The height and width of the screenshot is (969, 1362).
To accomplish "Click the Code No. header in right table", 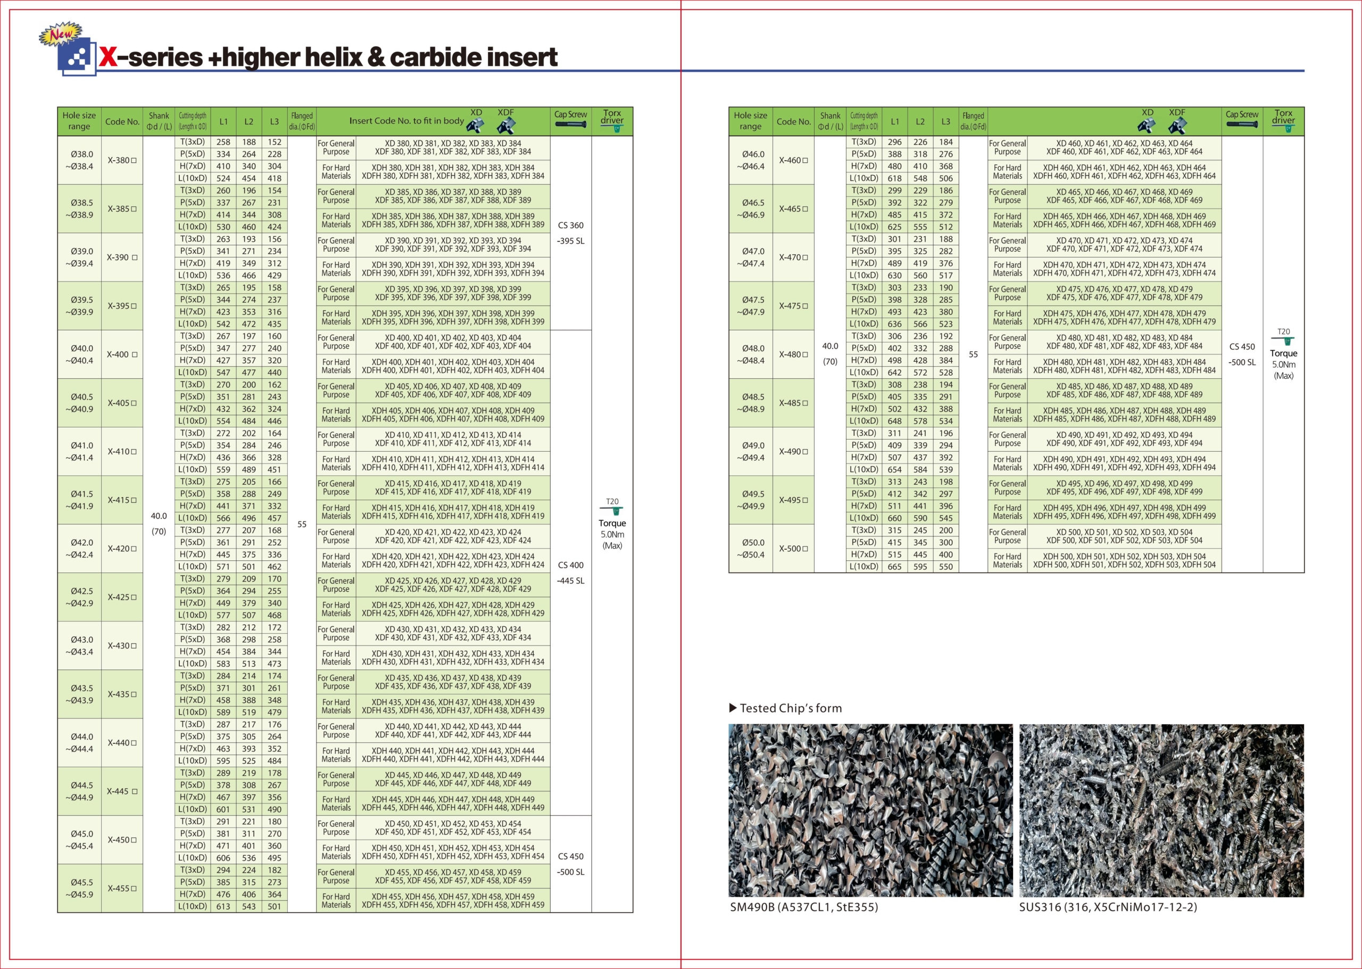I will (793, 122).
